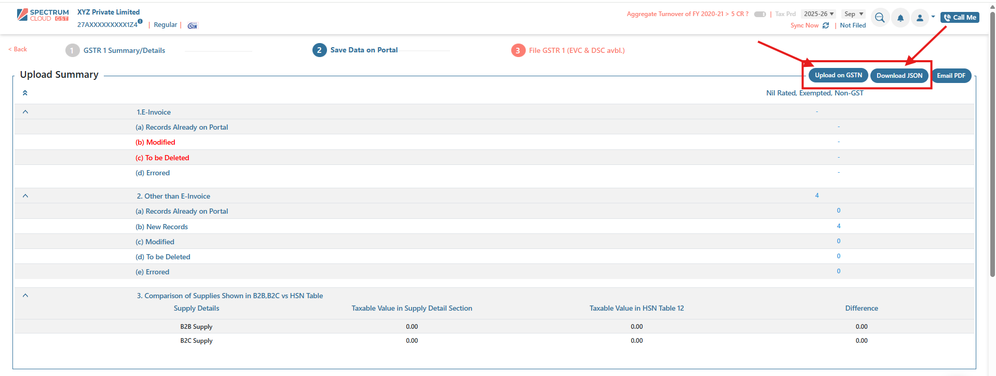Select the File GSTR 1 step

point(576,50)
